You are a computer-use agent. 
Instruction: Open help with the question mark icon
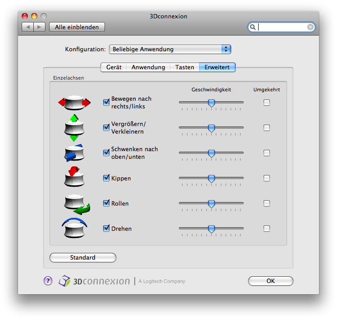coord(48,281)
